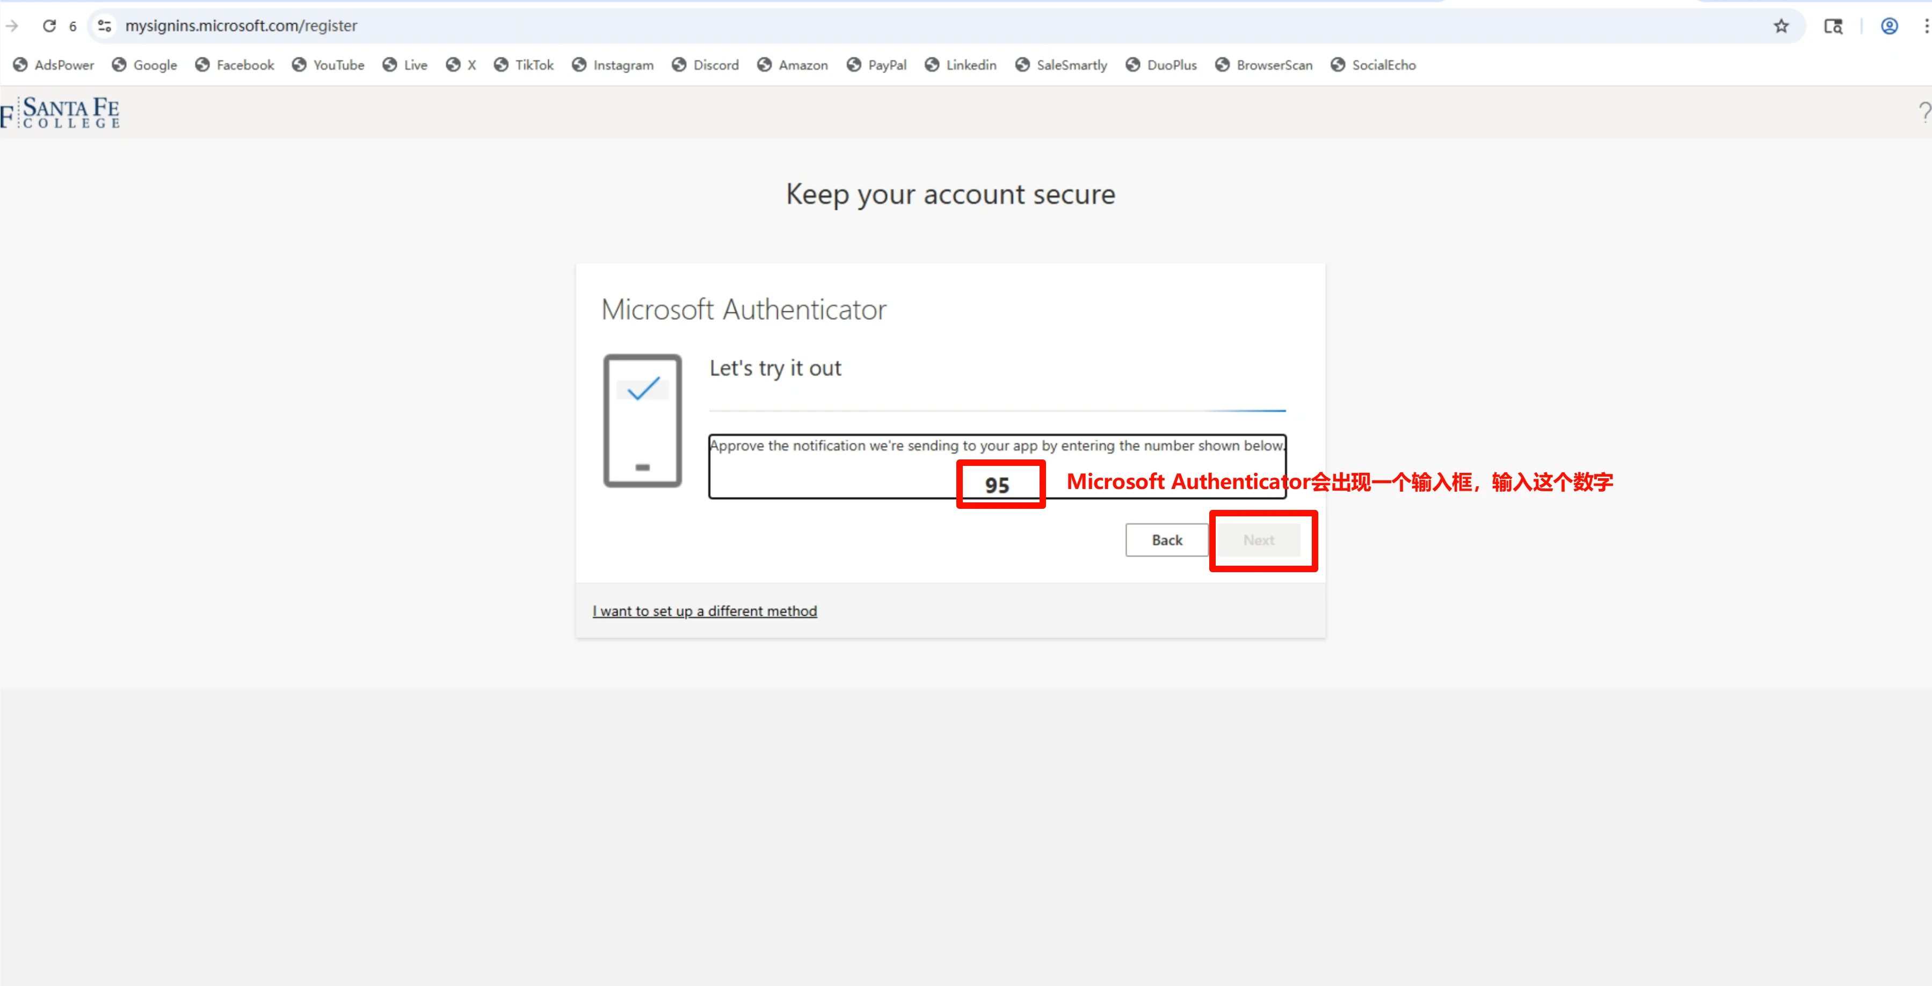Screen dimensions: 1932x986
Task: Bookmark this page with the star icon
Action: pyautogui.click(x=1781, y=26)
